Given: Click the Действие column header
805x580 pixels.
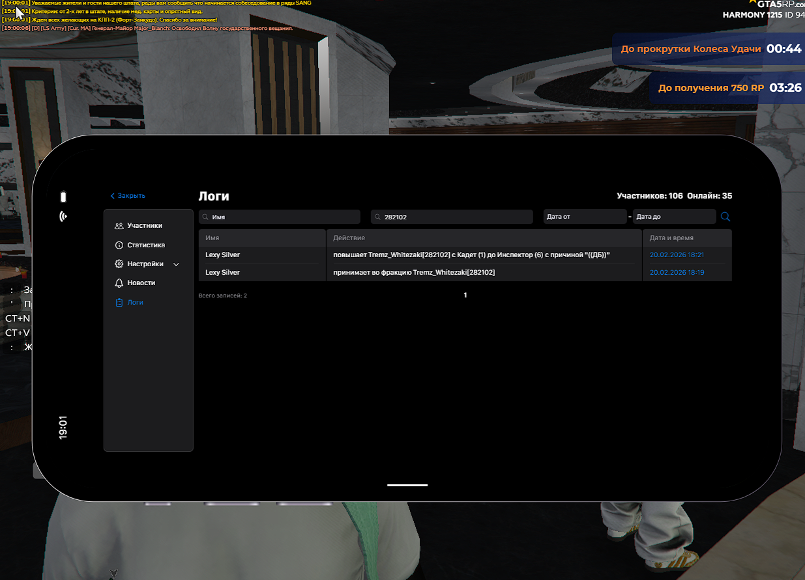Looking at the screenshot, I should 484,238.
